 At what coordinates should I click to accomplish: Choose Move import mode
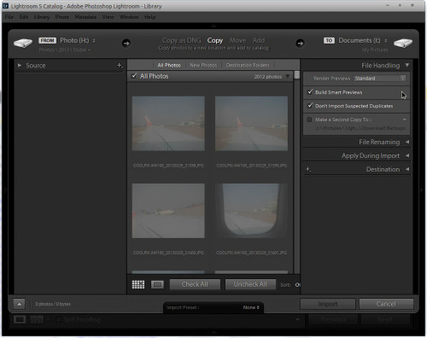pos(237,40)
